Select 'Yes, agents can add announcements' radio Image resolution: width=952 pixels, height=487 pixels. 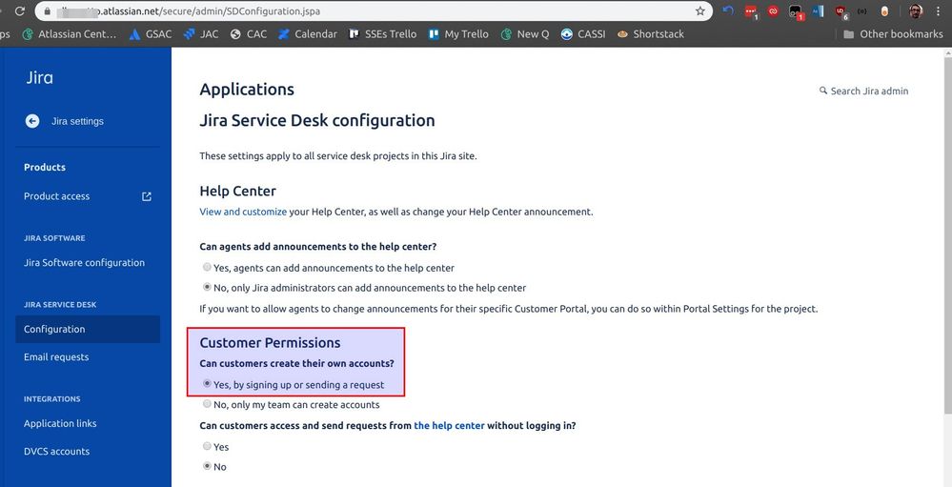[x=207, y=267]
